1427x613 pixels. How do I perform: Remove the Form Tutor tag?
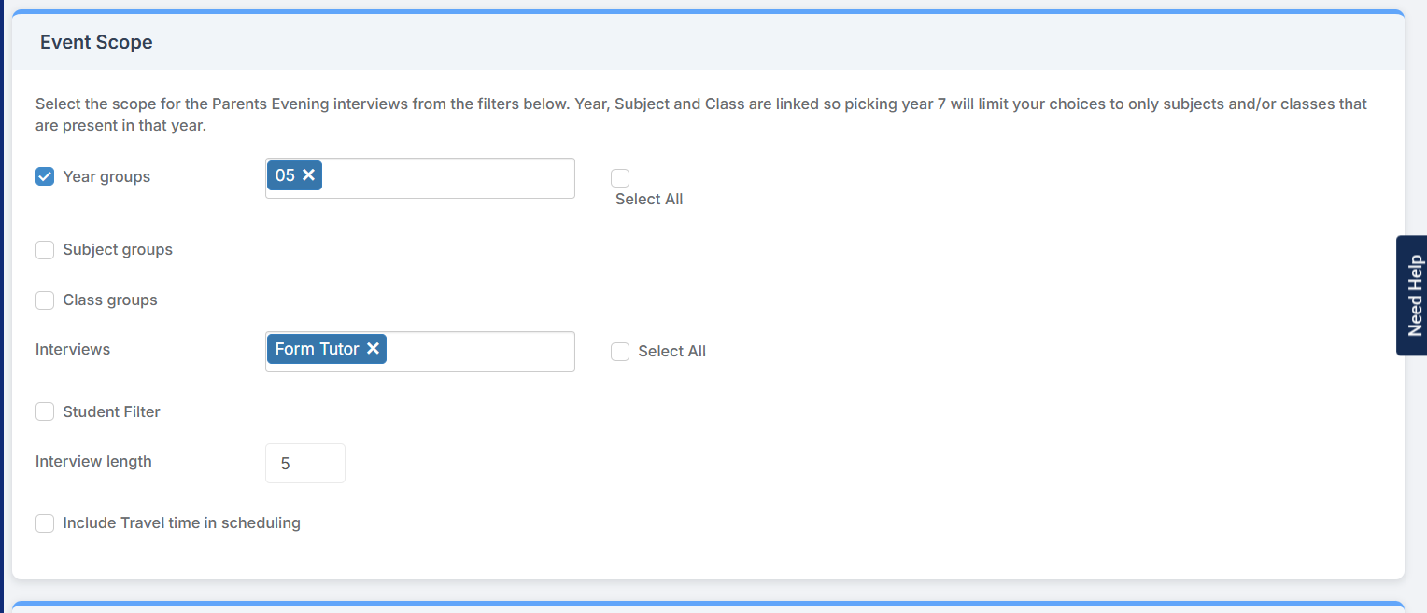point(373,349)
